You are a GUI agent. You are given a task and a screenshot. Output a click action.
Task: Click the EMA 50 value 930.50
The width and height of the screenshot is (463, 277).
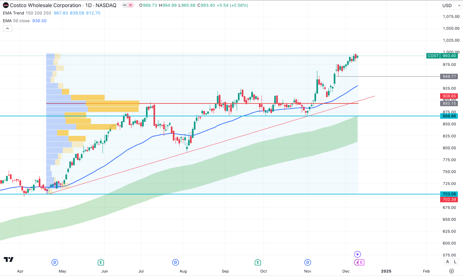pos(39,21)
